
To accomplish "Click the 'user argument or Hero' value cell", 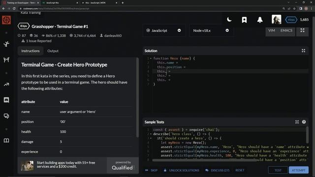I will (x=78, y=112).
